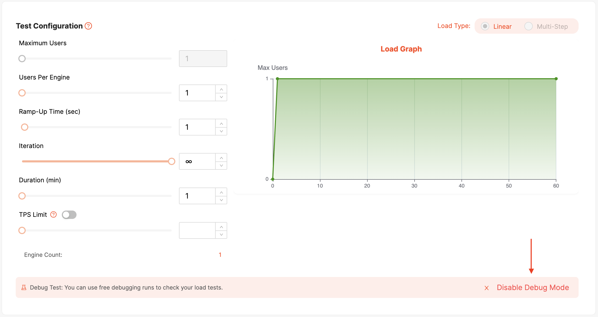598x317 pixels.
Task: Click the 60-second endpoint on Load Graph
Action: (556, 79)
